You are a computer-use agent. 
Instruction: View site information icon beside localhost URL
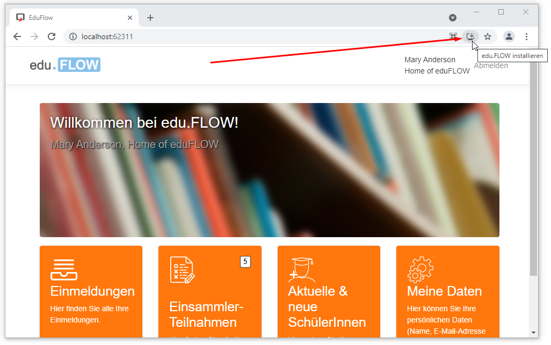point(73,36)
